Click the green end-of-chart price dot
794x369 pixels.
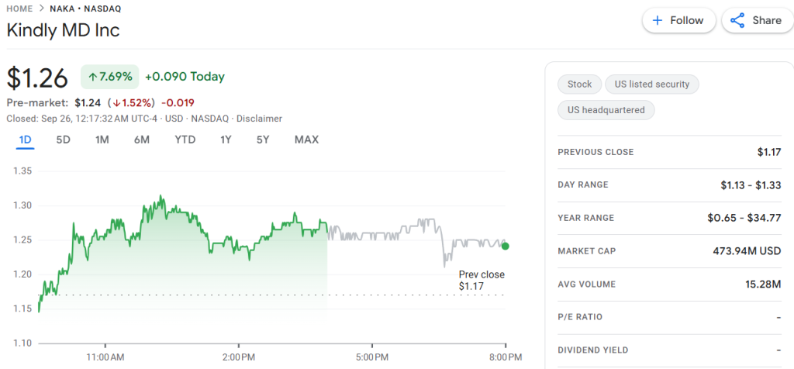click(x=506, y=246)
